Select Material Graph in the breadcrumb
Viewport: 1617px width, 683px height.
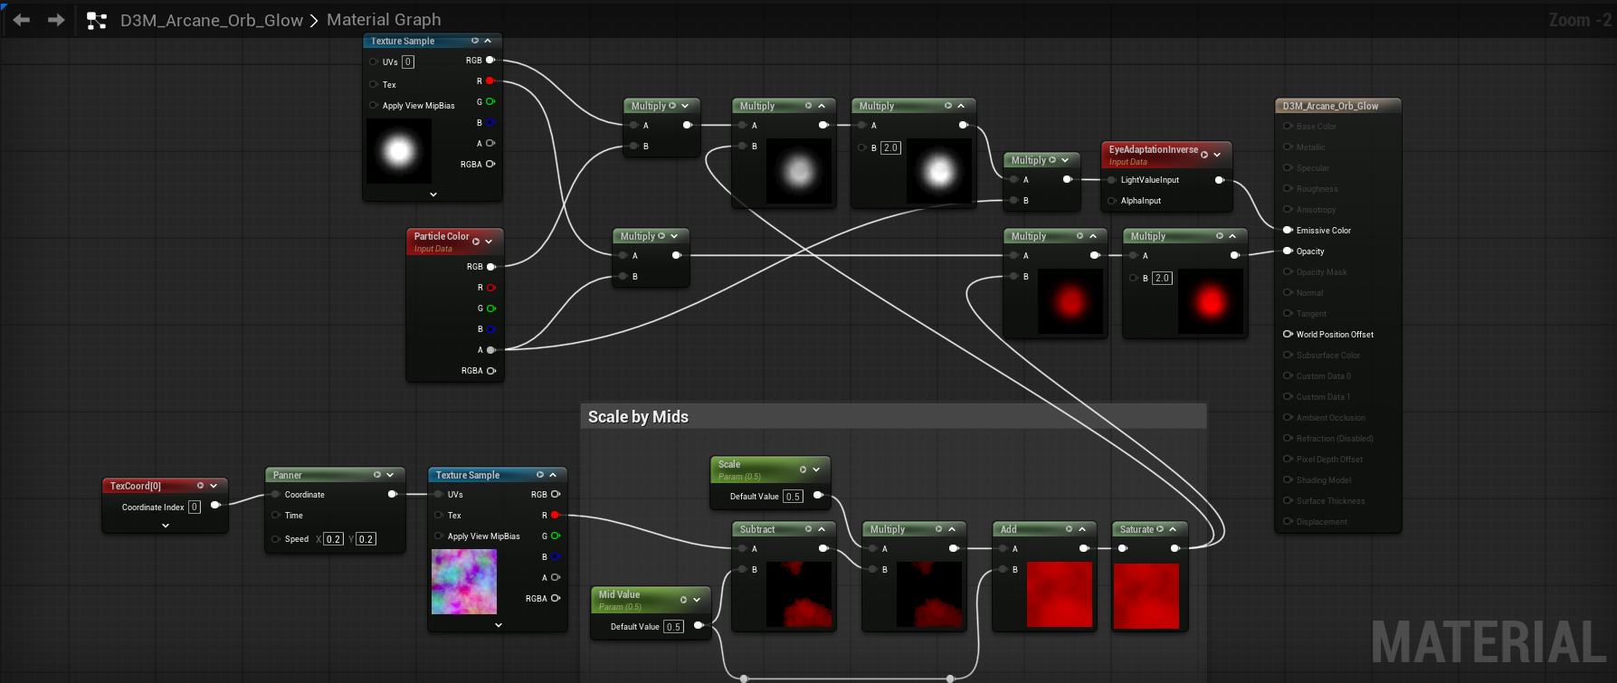point(384,20)
